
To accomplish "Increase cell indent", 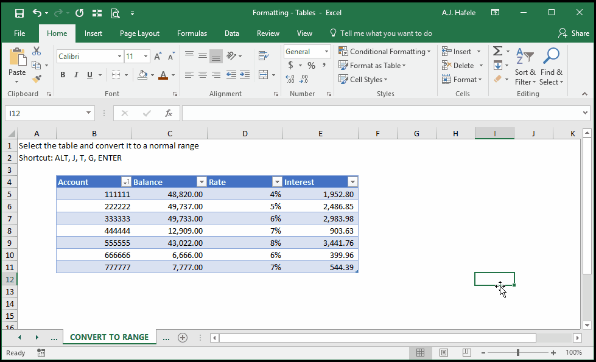I will tap(244, 74).
